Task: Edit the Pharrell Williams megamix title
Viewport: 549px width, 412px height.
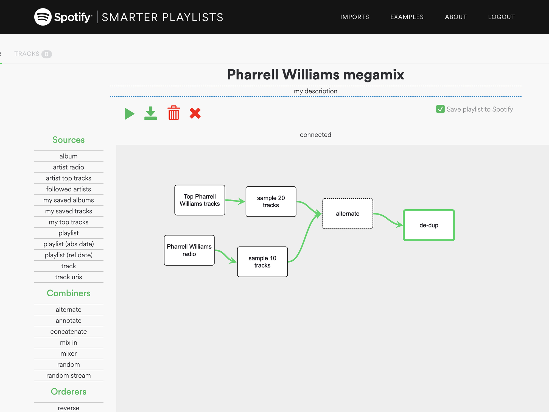Action: point(316,75)
